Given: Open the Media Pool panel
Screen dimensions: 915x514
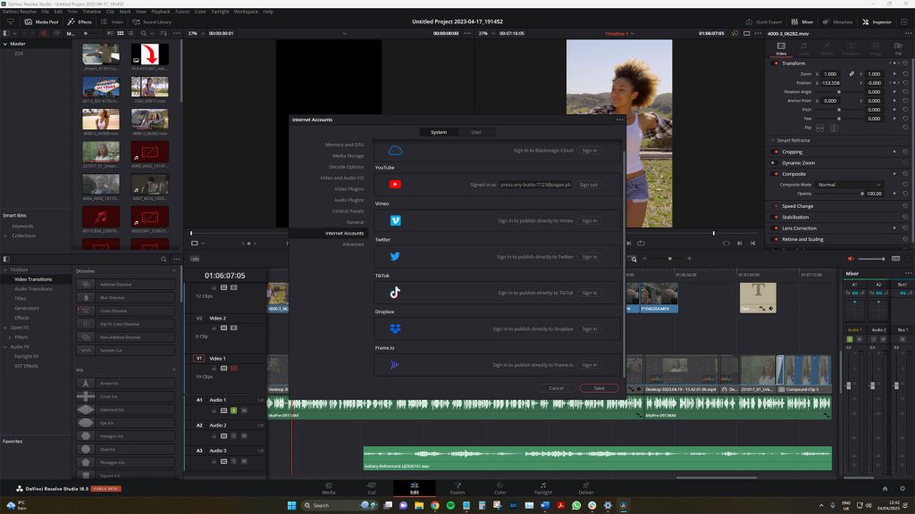Looking at the screenshot, I should pyautogui.click(x=41, y=21).
